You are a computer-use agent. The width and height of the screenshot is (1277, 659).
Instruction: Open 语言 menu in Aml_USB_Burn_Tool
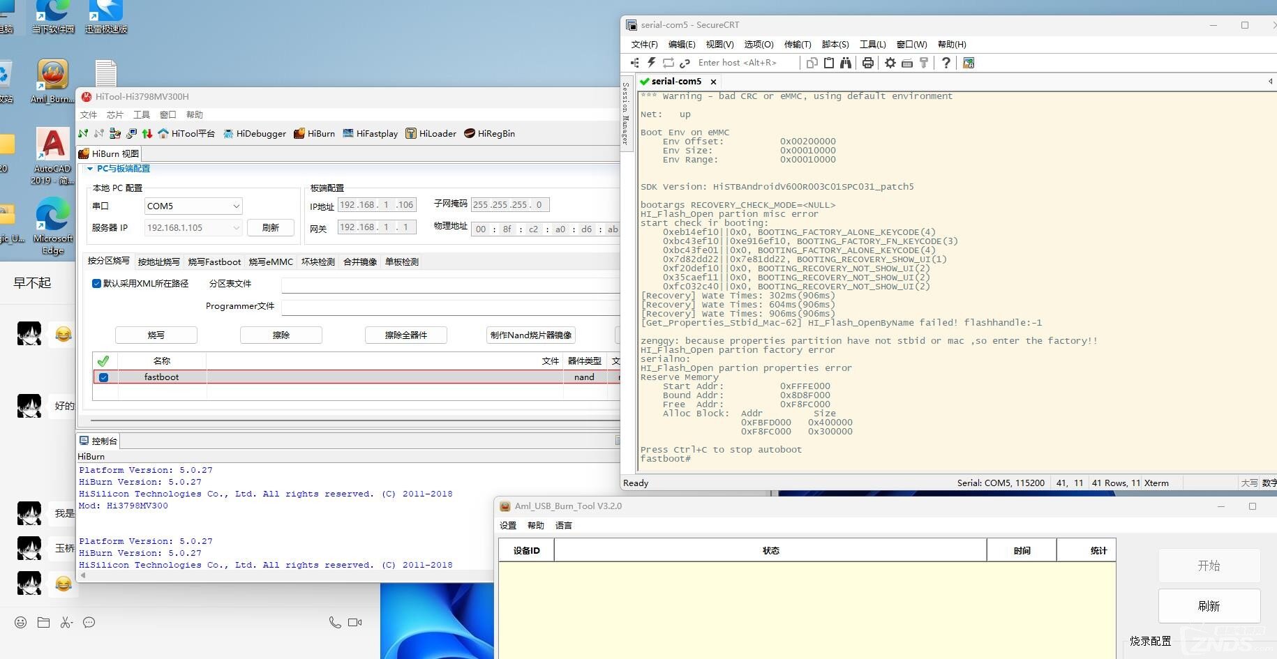click(x=564, y=525)
